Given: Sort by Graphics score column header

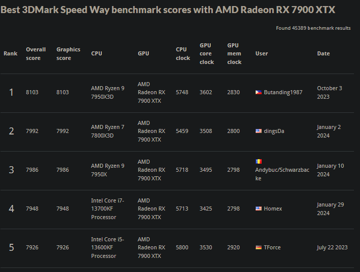Looking at the screenshot, I should click(x=69, y=54).
